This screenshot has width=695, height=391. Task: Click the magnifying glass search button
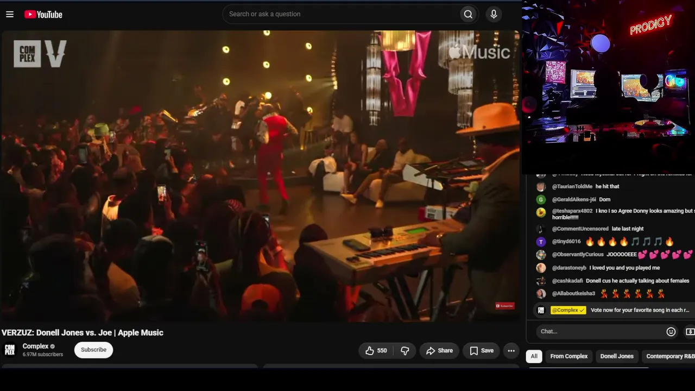(x=468, y=14)
